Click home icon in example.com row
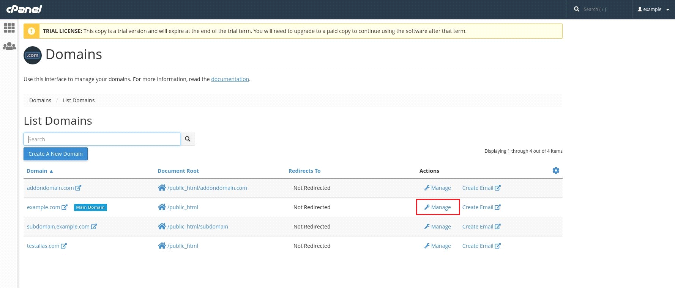Screen dimensions: 675x288 click(x=162, y=207)
